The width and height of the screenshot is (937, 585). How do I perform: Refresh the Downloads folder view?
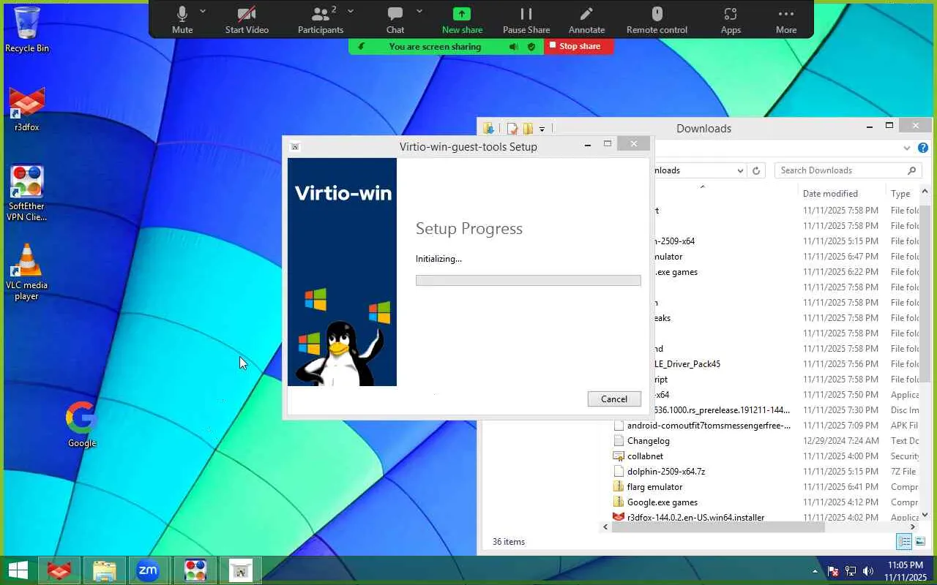click(756, 170)
